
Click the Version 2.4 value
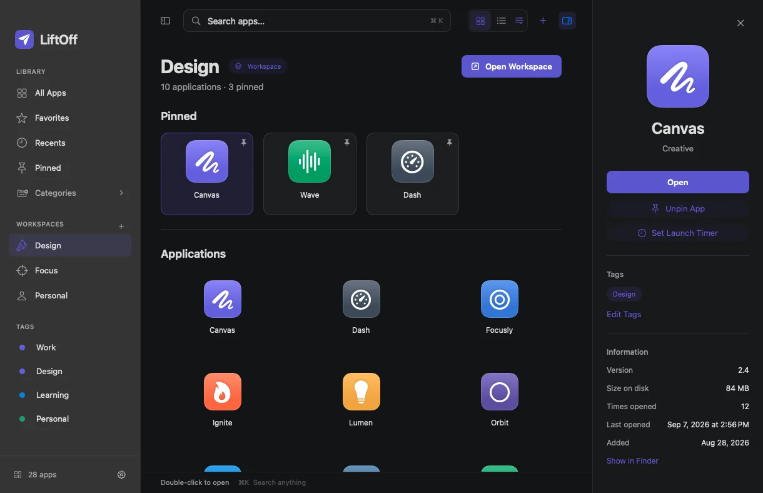[744, 370]
